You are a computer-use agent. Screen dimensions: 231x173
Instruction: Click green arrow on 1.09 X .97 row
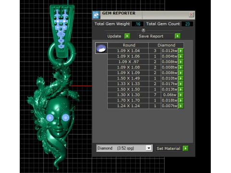click(181, 62)
